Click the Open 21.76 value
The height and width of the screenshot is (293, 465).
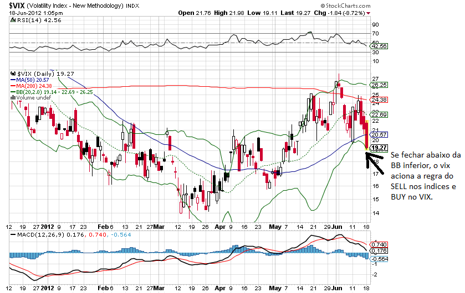click(195, 13)
